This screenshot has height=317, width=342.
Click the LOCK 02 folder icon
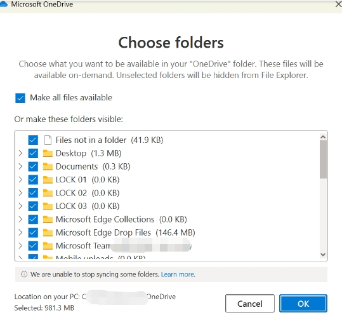pyautogui.click(x=48, y=192)
